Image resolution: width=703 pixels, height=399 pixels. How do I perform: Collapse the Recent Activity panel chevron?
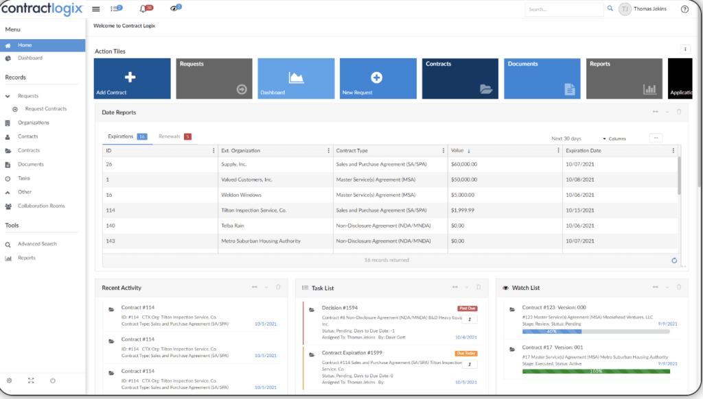[266, 287]
